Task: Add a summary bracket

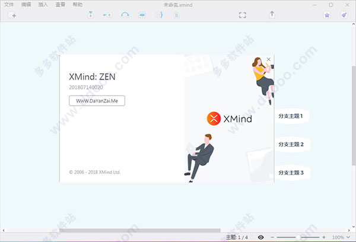Action: pos(160,15)
